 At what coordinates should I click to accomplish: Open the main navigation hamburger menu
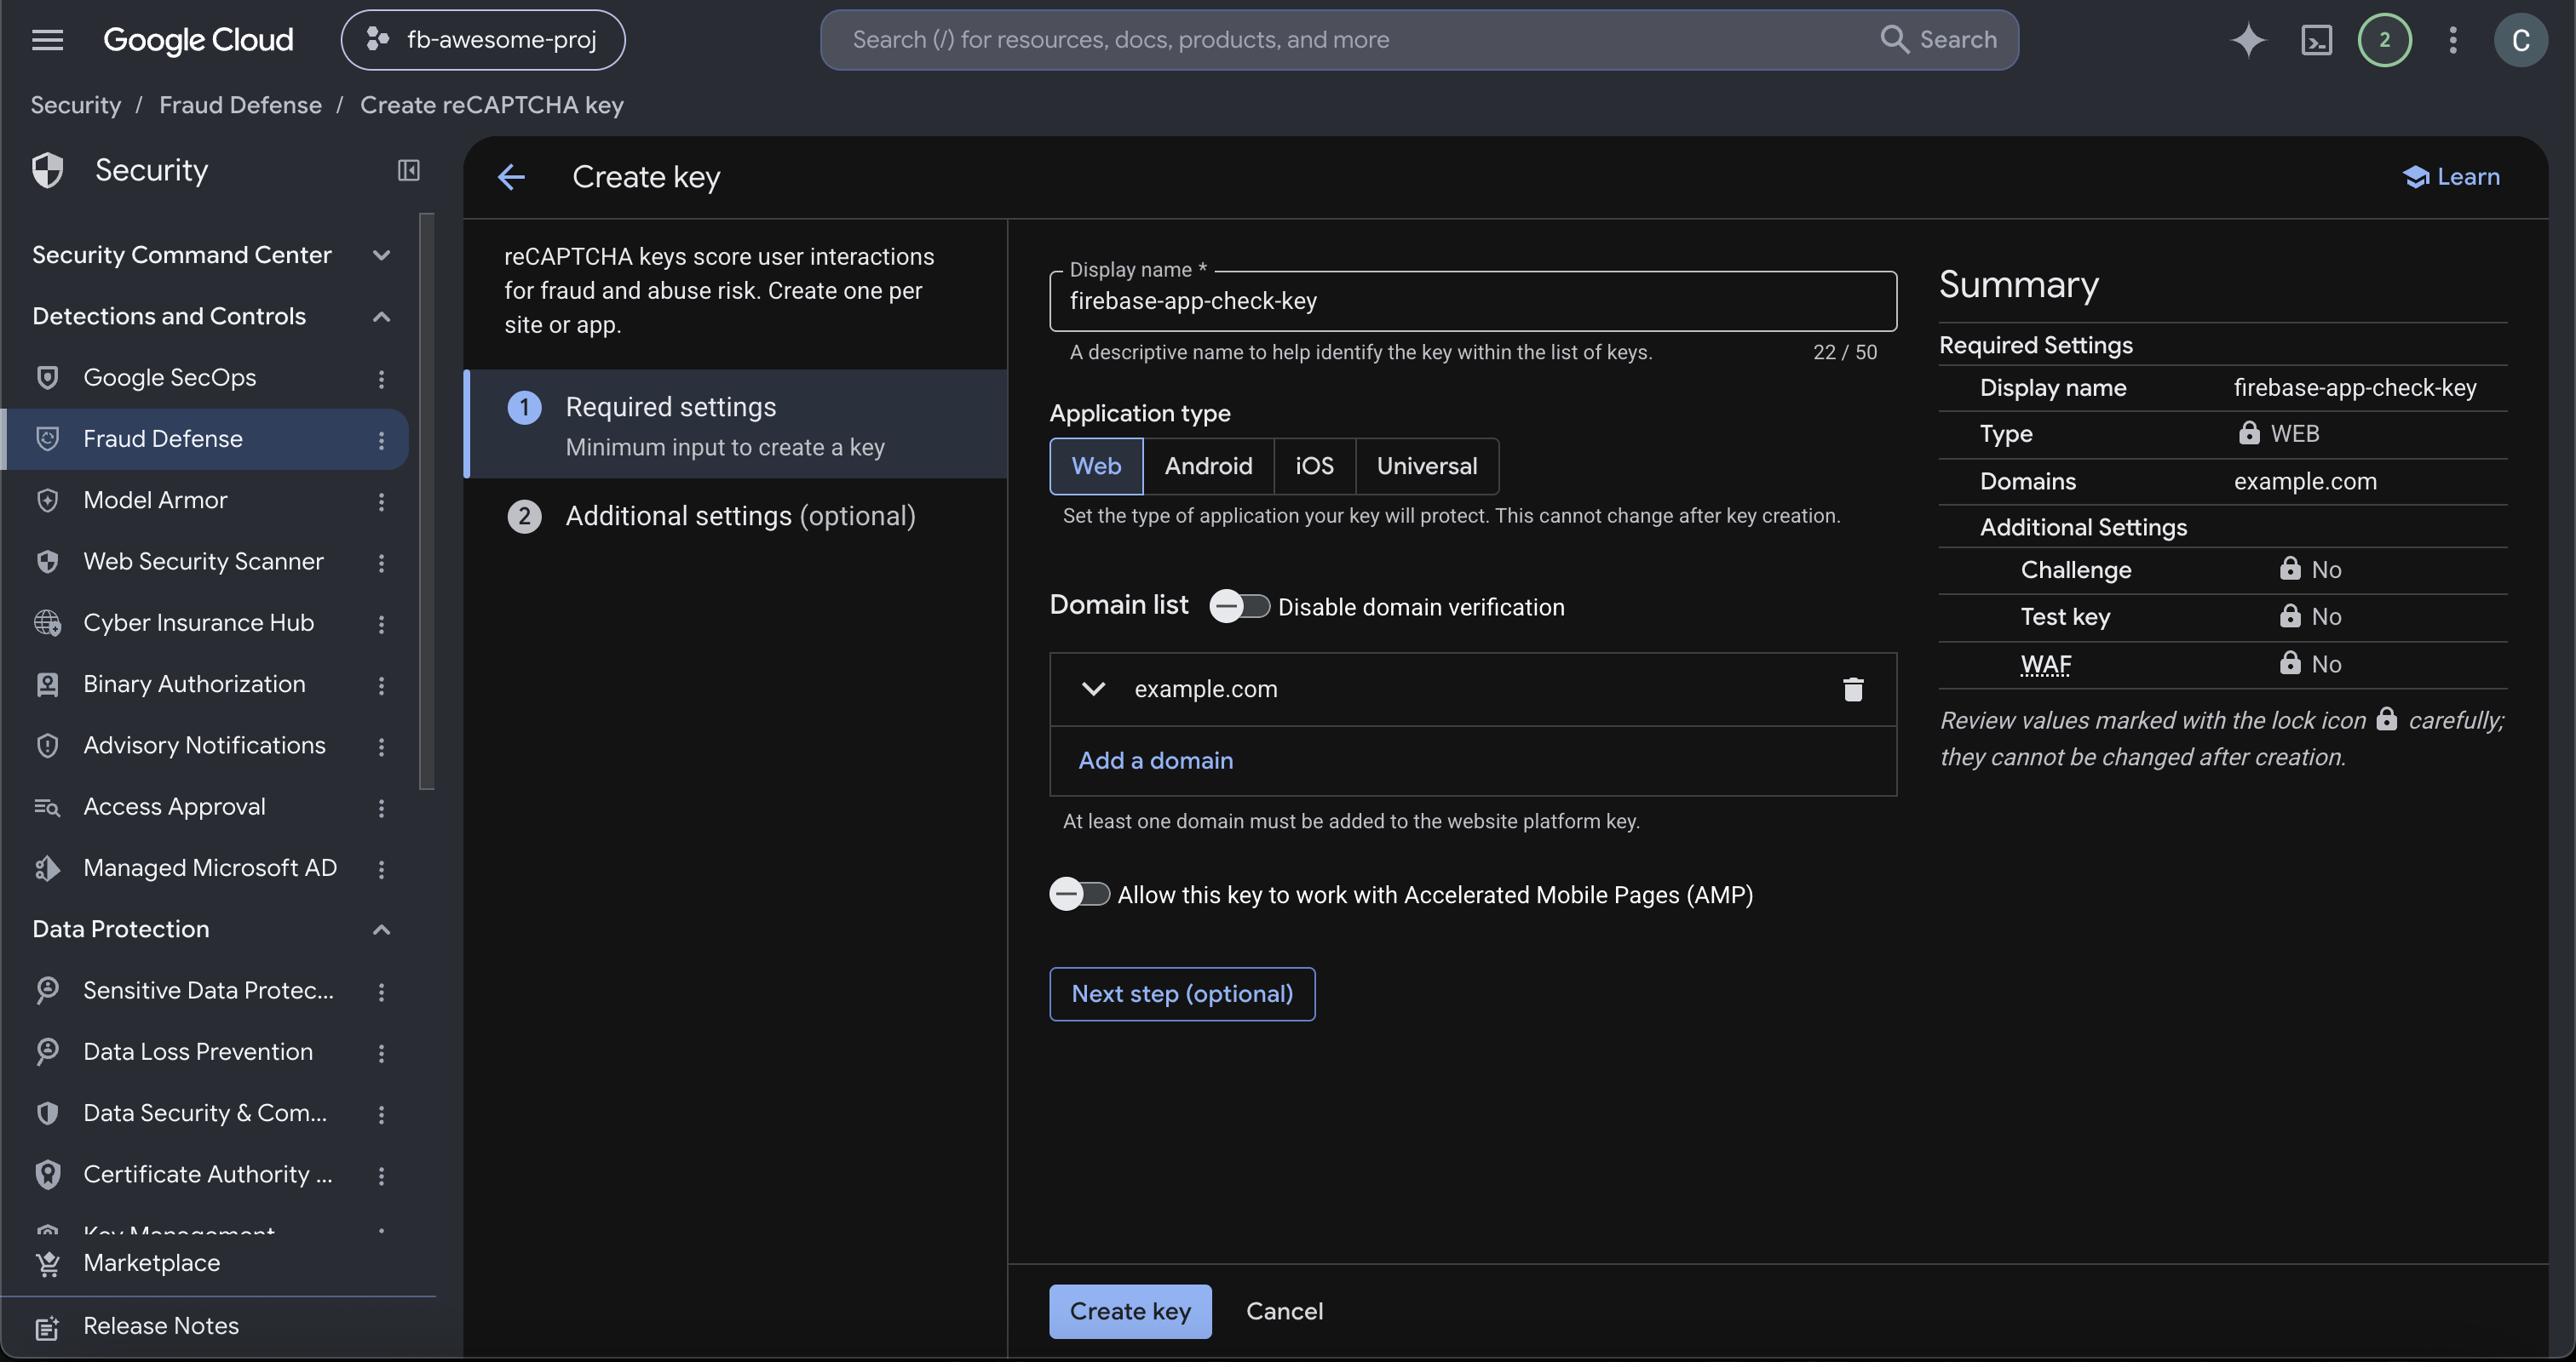pyautogui.click(x=47, y=40)
